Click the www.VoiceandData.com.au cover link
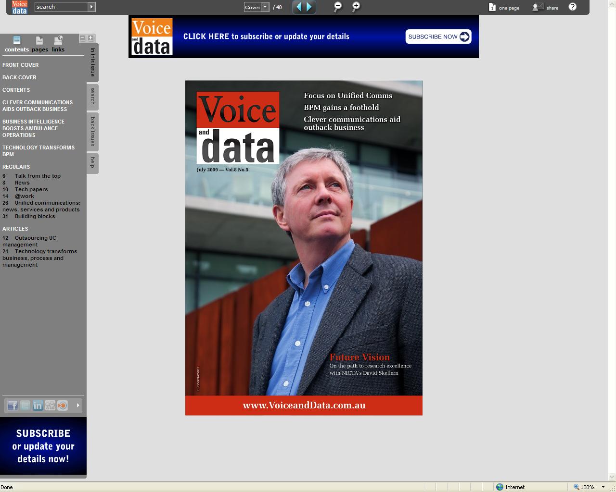The height and width of the screenshot is (492, 616). [x=304, y=406]
